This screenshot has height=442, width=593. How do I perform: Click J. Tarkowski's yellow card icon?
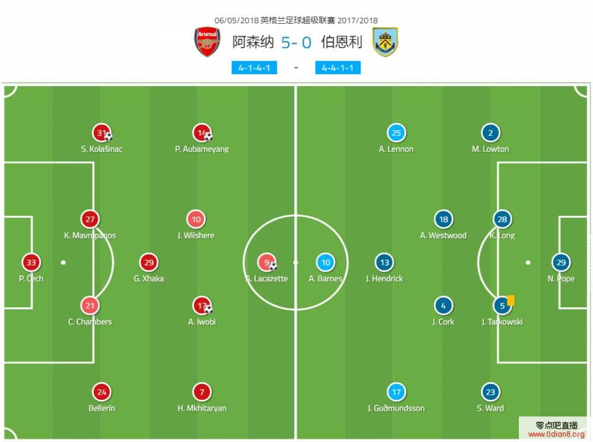pyautogui.click(x=511, y=300)
